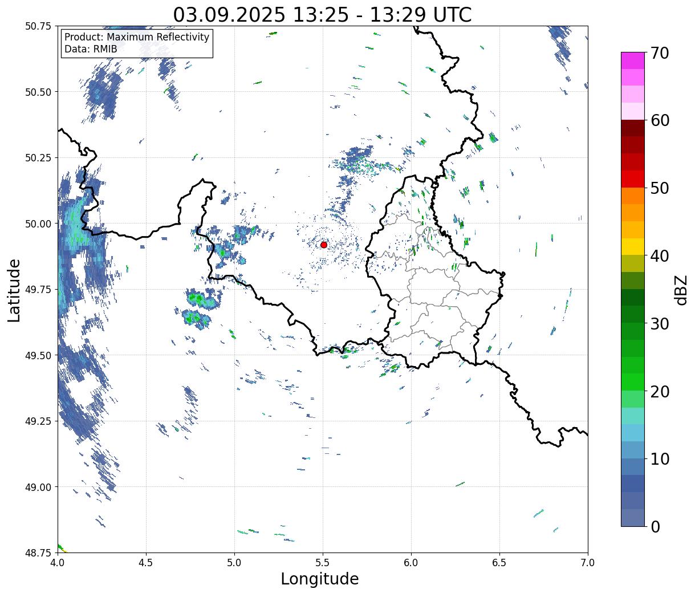Click the 'Latitude' axis label
The image size is (695, 593).
[x=14, y=290]
